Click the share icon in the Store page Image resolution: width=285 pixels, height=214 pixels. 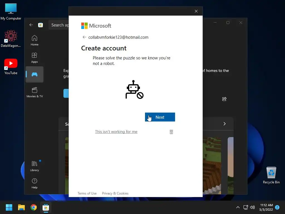224,99
